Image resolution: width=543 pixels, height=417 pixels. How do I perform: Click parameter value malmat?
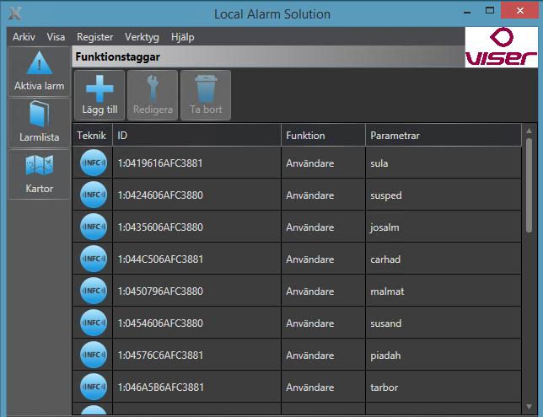387,291
